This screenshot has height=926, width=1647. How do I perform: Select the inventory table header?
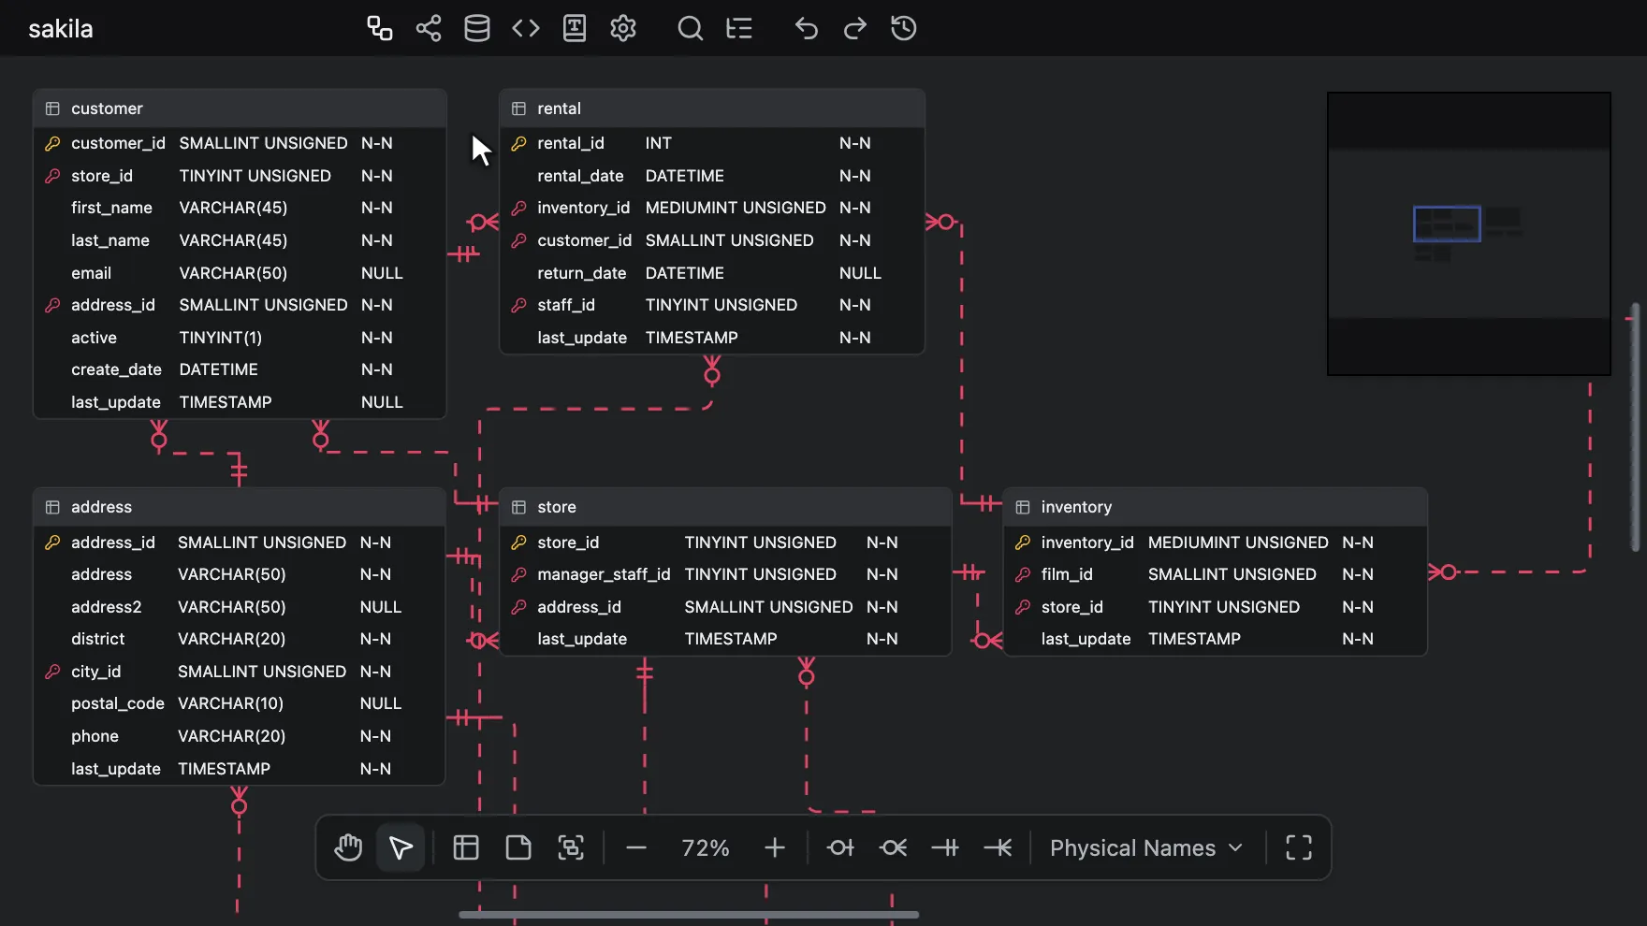coord(1215,507)
